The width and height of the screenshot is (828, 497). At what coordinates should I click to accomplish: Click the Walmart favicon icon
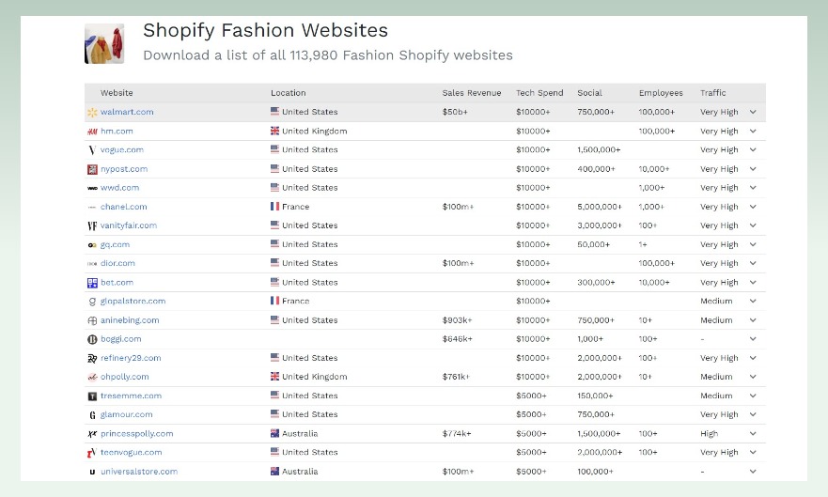tap(92, 113)
